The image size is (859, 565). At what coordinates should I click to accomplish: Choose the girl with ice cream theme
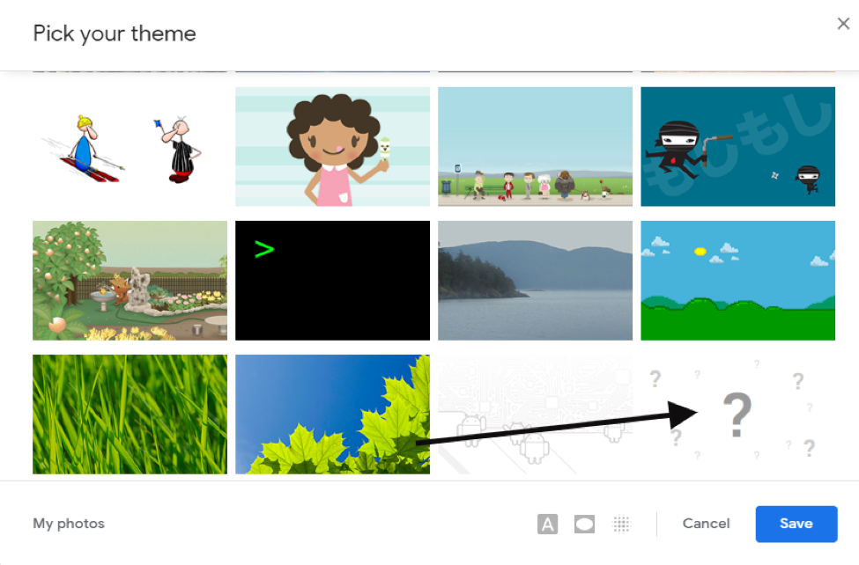click(332, 147)
